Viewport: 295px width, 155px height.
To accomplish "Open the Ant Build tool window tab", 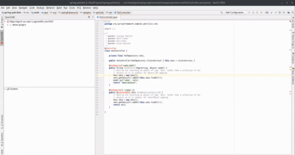I will tap(293, 23).
